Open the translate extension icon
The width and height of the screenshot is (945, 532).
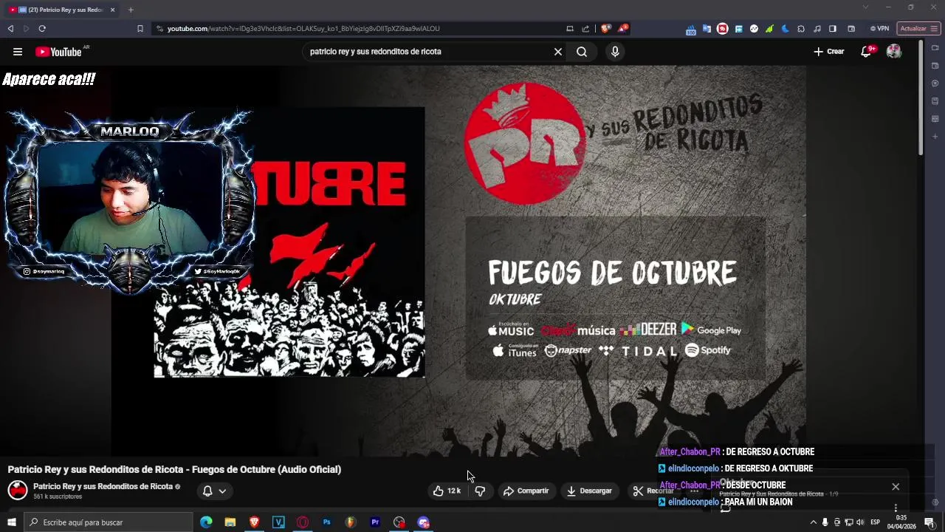[707, 29]
